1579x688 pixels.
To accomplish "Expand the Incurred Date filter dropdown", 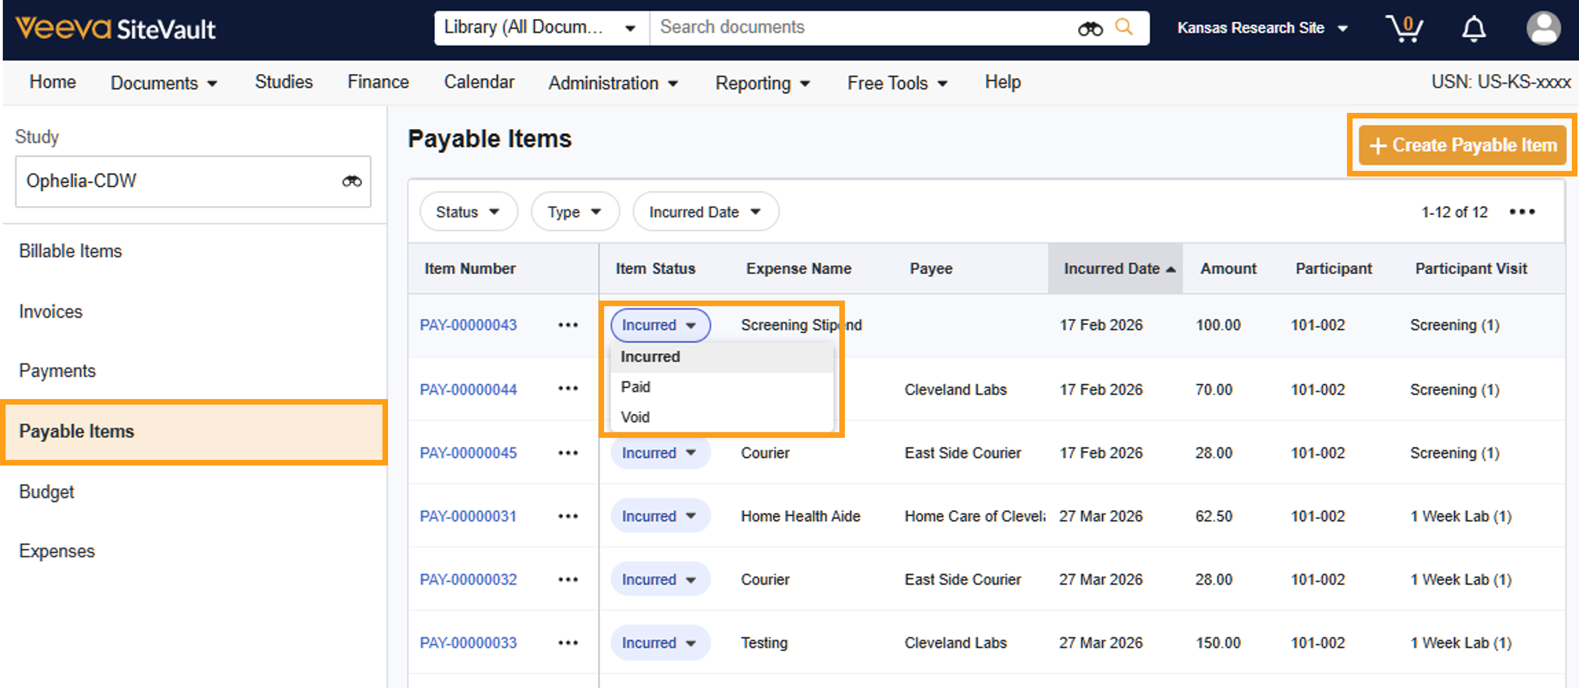I will pyautogui.click(x=705, y=212).
